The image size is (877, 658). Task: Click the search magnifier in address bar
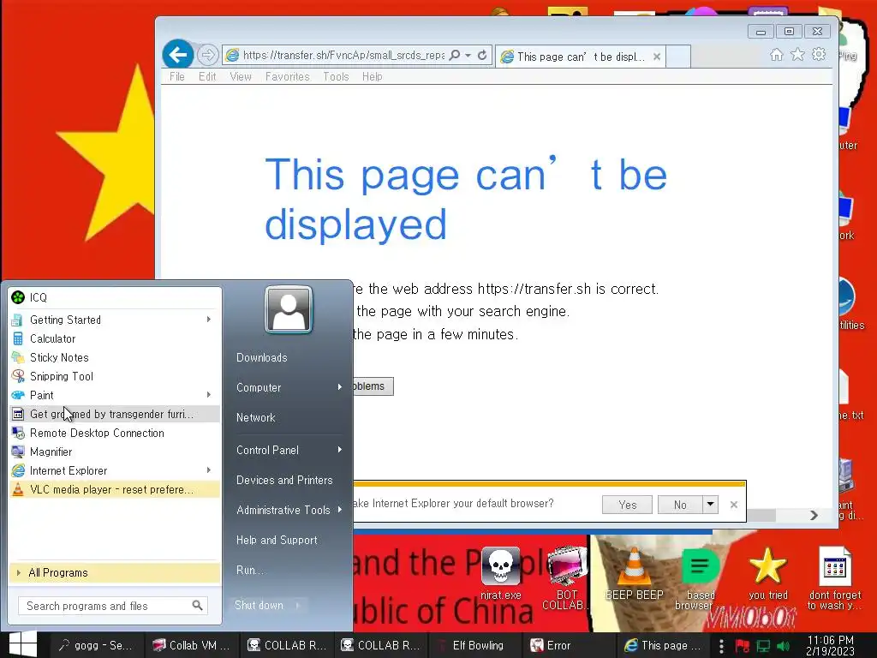click(455, 55)
